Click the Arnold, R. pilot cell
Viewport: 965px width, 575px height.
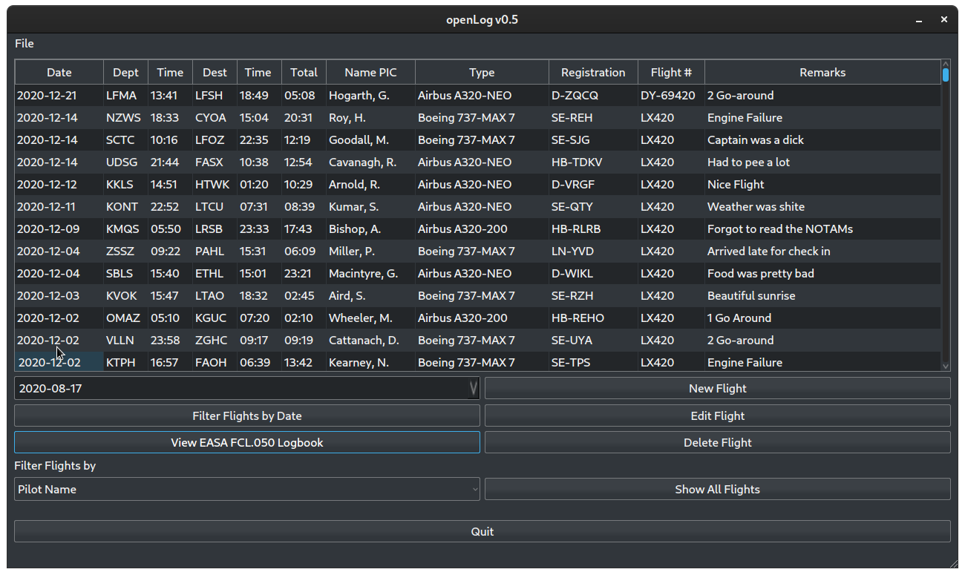[x=370, y=184]
